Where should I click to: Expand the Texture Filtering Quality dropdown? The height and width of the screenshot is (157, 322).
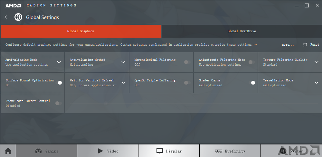pyautogui.click(x=317, y=62)
